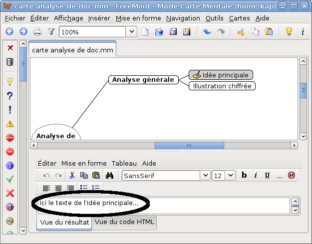Click the green checkmark icon
The height and width of the screenshot is (244, 312).
10,179
